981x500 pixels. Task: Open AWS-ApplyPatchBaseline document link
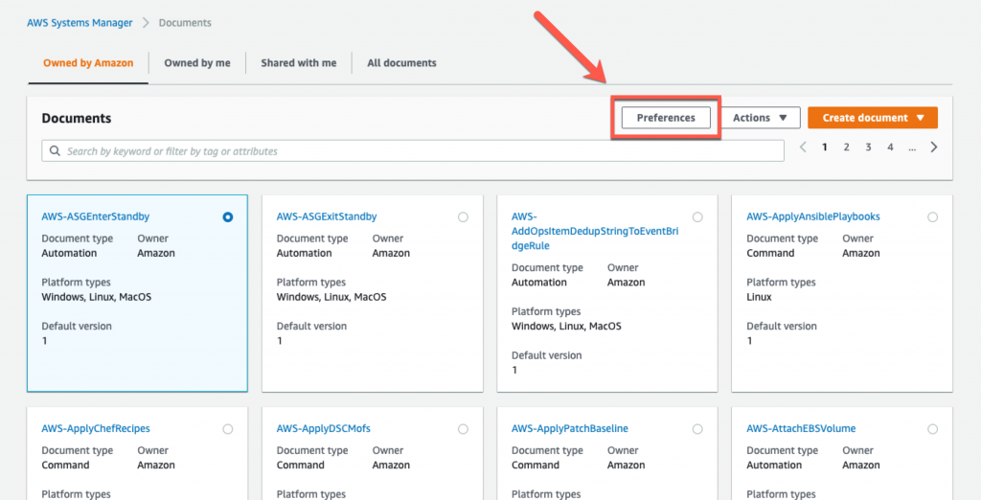[570, 429]
